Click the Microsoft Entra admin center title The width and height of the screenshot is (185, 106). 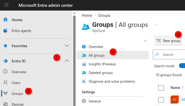46,5
